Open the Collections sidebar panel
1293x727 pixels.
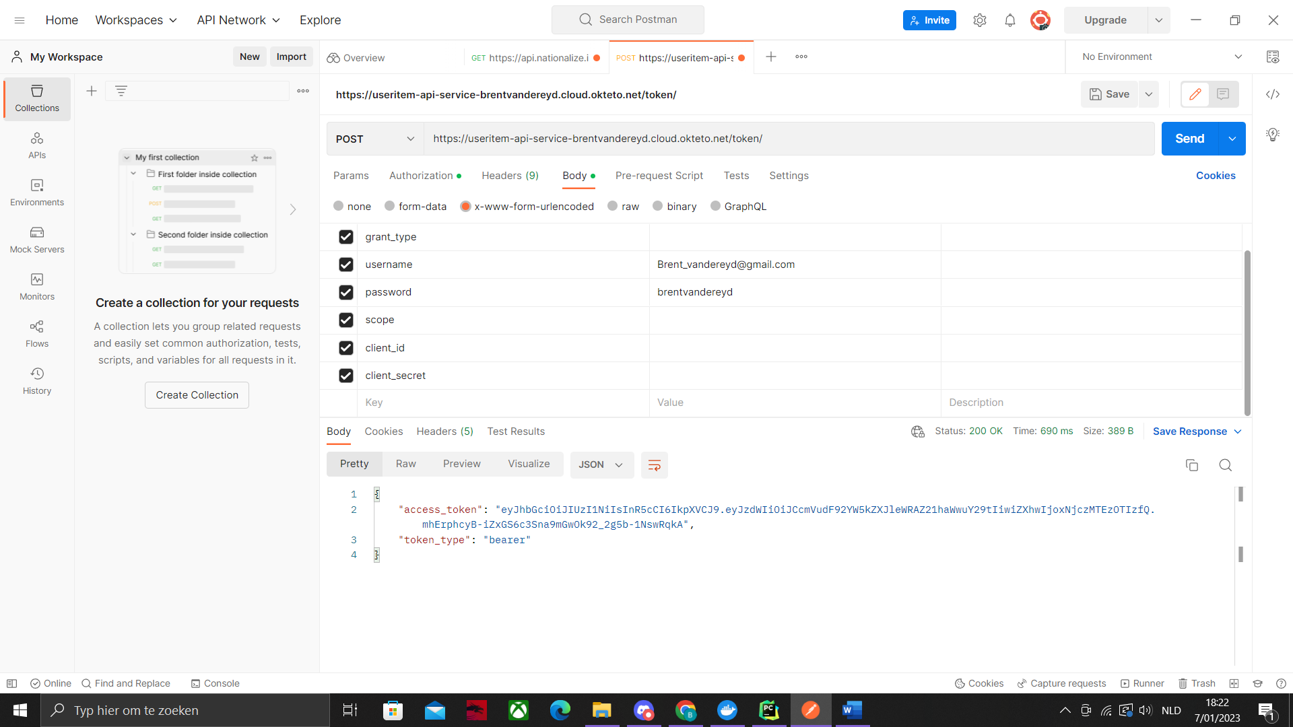pyautogui.click(x=36, y=98)
